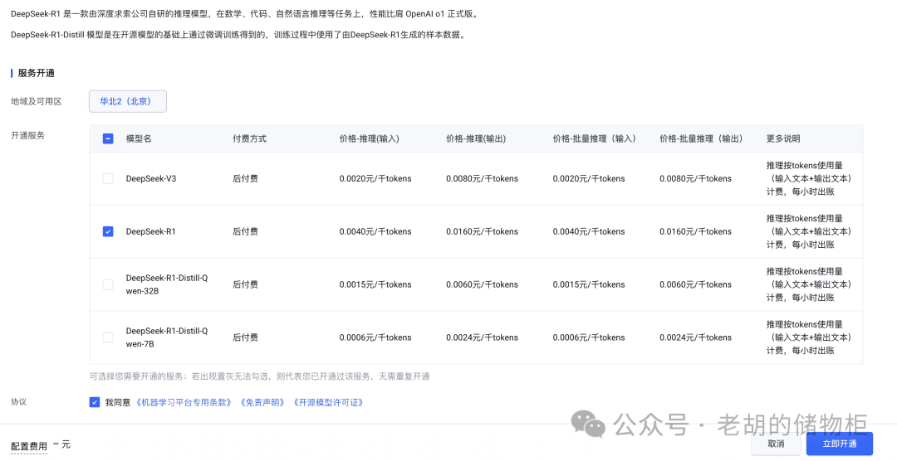Click the hint text starting 可选择您需要开通的服务
The width and height of the screenshot is (897, 461).
tap(259, 376)
